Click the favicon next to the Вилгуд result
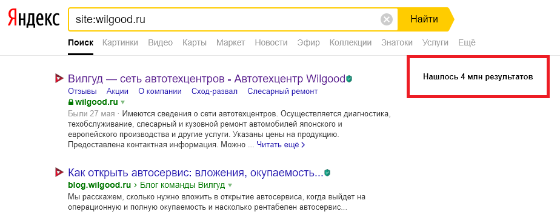560x223 pixels. pos(59,78)
